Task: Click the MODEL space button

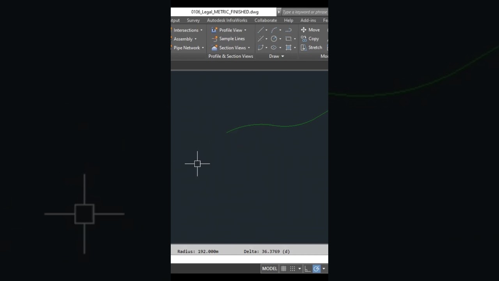Action: pos(269,269)
